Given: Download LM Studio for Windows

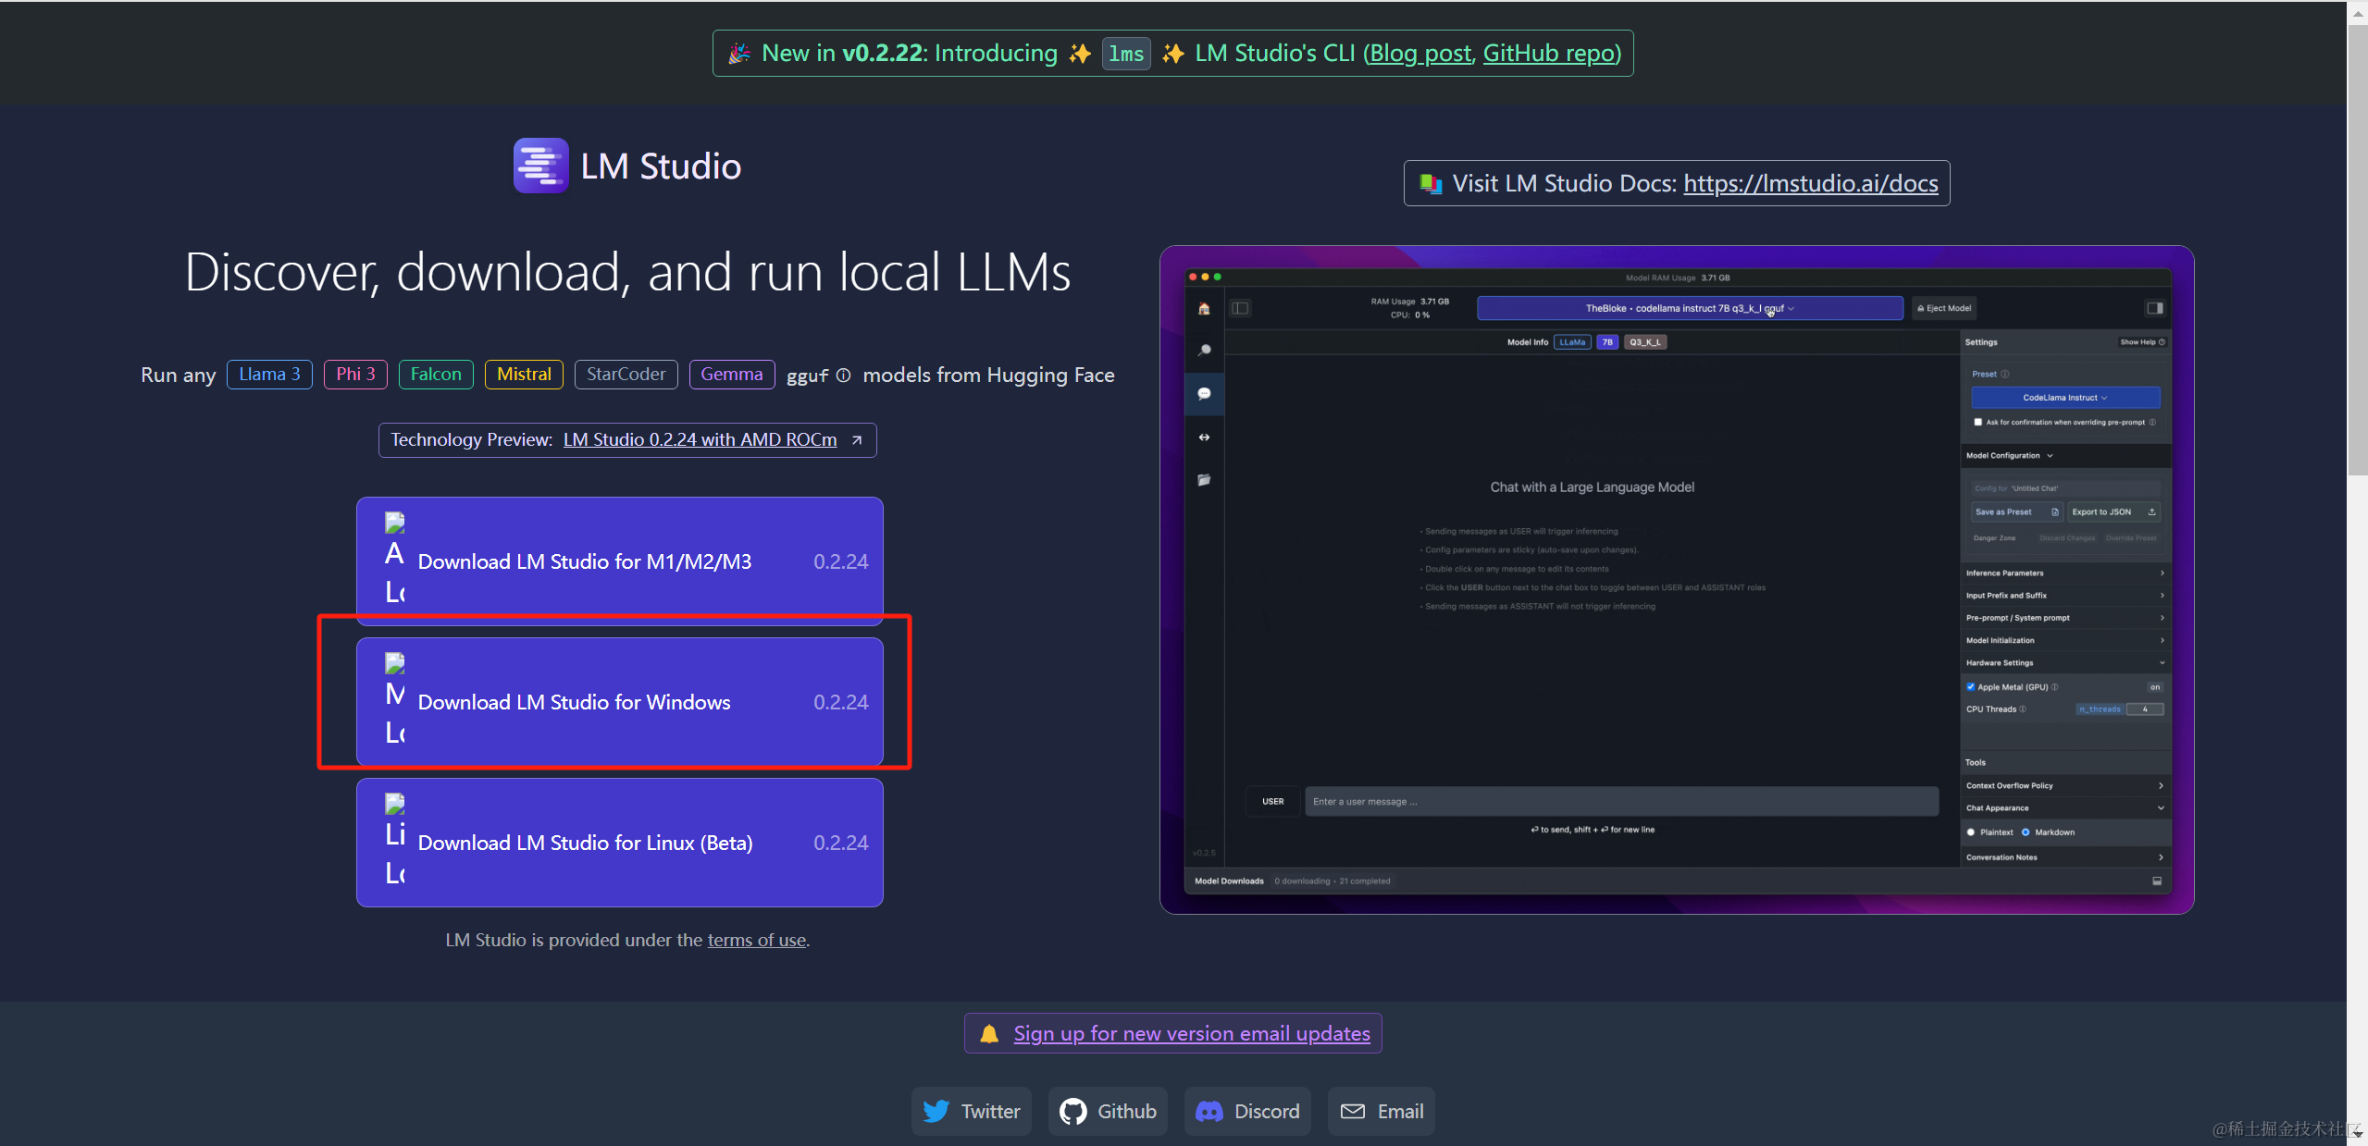Looking at the screenshot, I should click(x=619, y=702).
